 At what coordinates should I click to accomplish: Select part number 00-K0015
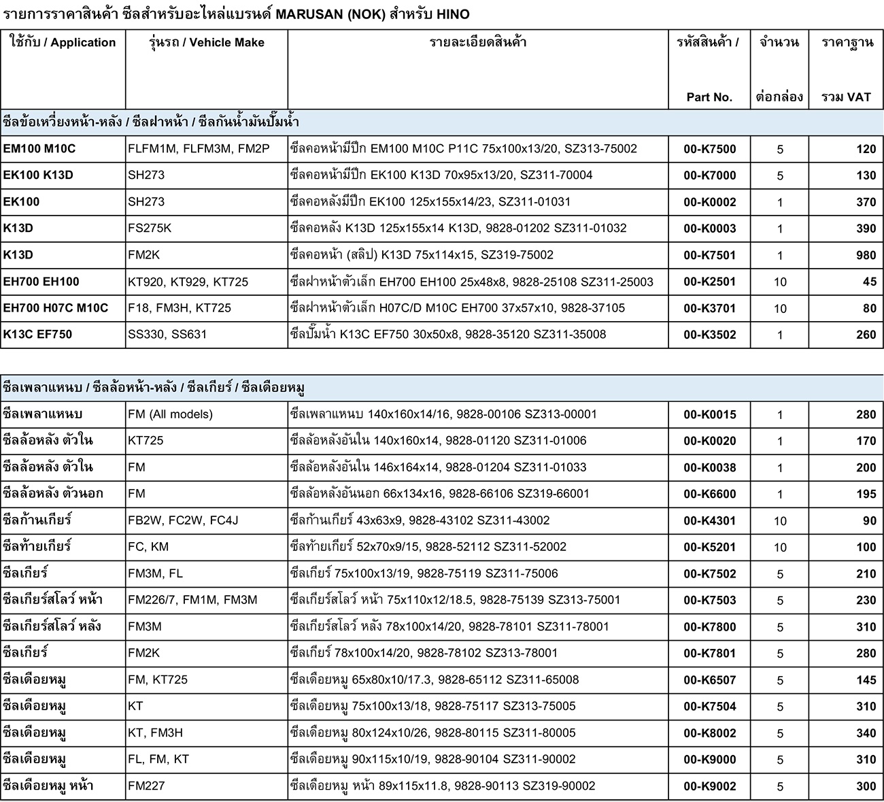(x=709, y=414)
